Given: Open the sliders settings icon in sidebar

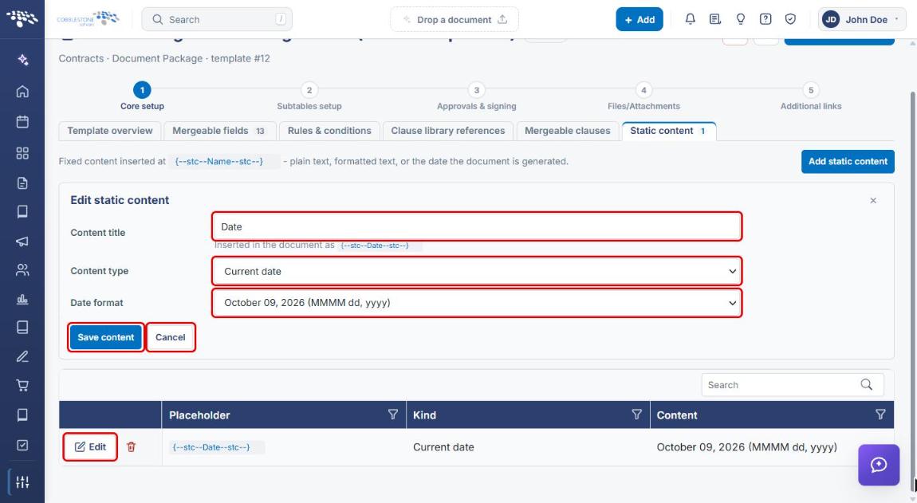Looking at the screenshot, I should pos(22,482).
